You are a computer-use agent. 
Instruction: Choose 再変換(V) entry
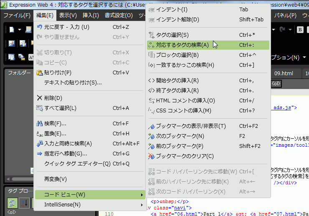click(90, 179)
